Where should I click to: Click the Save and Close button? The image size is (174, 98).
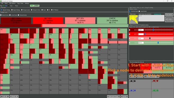coord(113,96)
